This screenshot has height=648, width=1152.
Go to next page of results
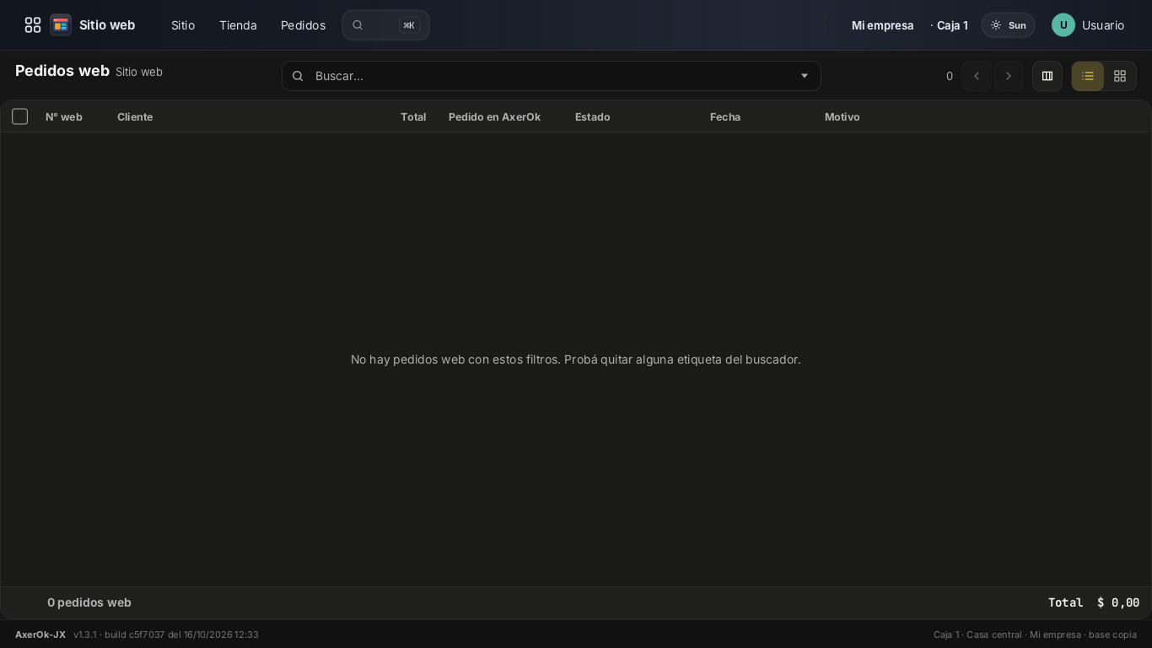(x=1009, y=76)
